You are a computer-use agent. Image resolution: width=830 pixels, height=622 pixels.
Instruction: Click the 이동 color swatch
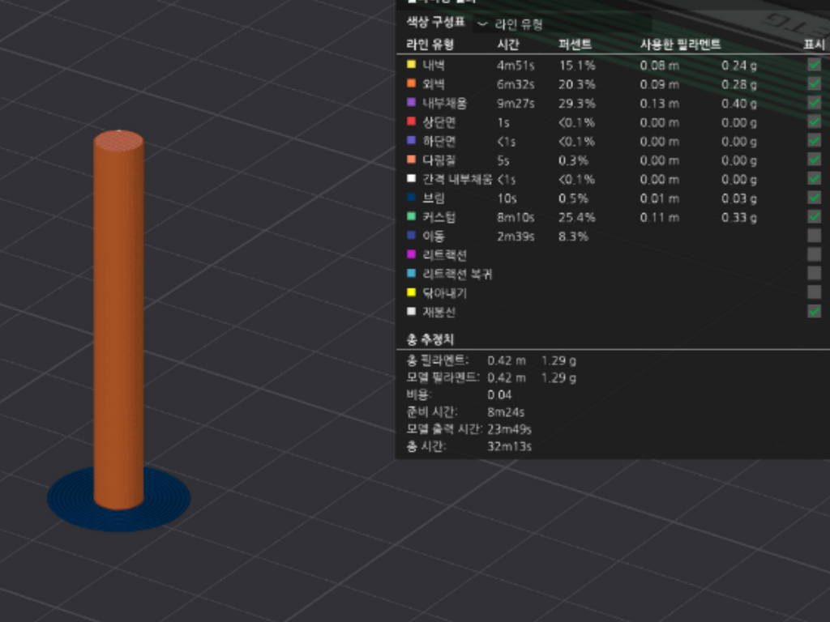tap(411, 236)
